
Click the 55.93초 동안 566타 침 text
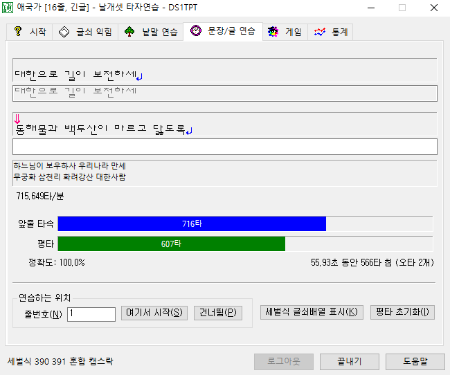[x=351, y=262]
